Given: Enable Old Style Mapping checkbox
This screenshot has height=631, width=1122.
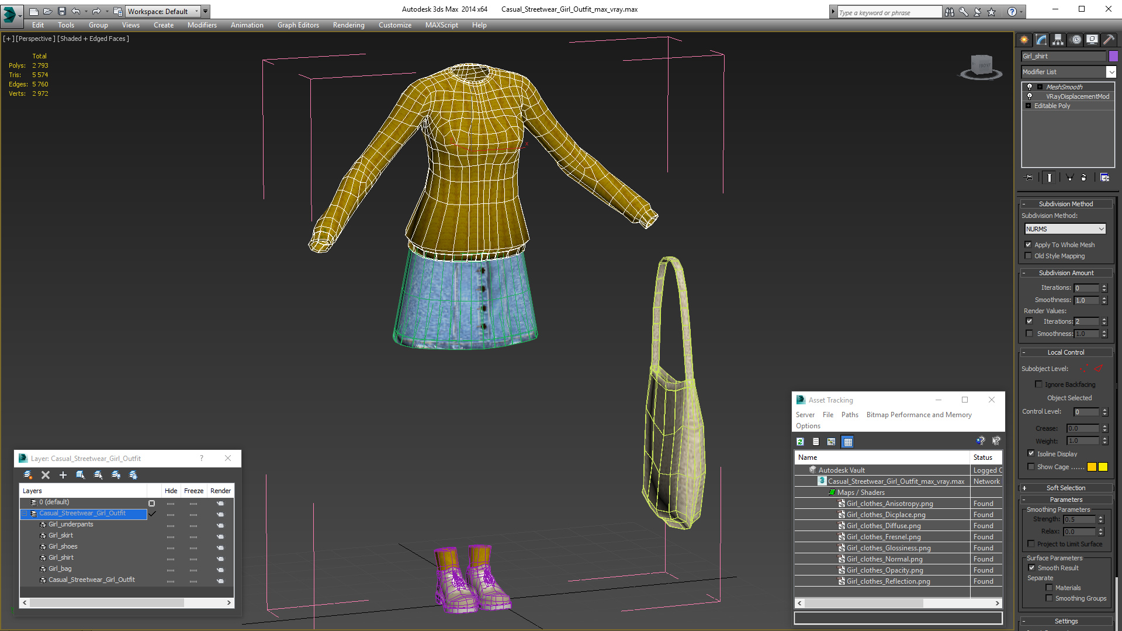Looking at the screenshot, I should point(1028,256).
